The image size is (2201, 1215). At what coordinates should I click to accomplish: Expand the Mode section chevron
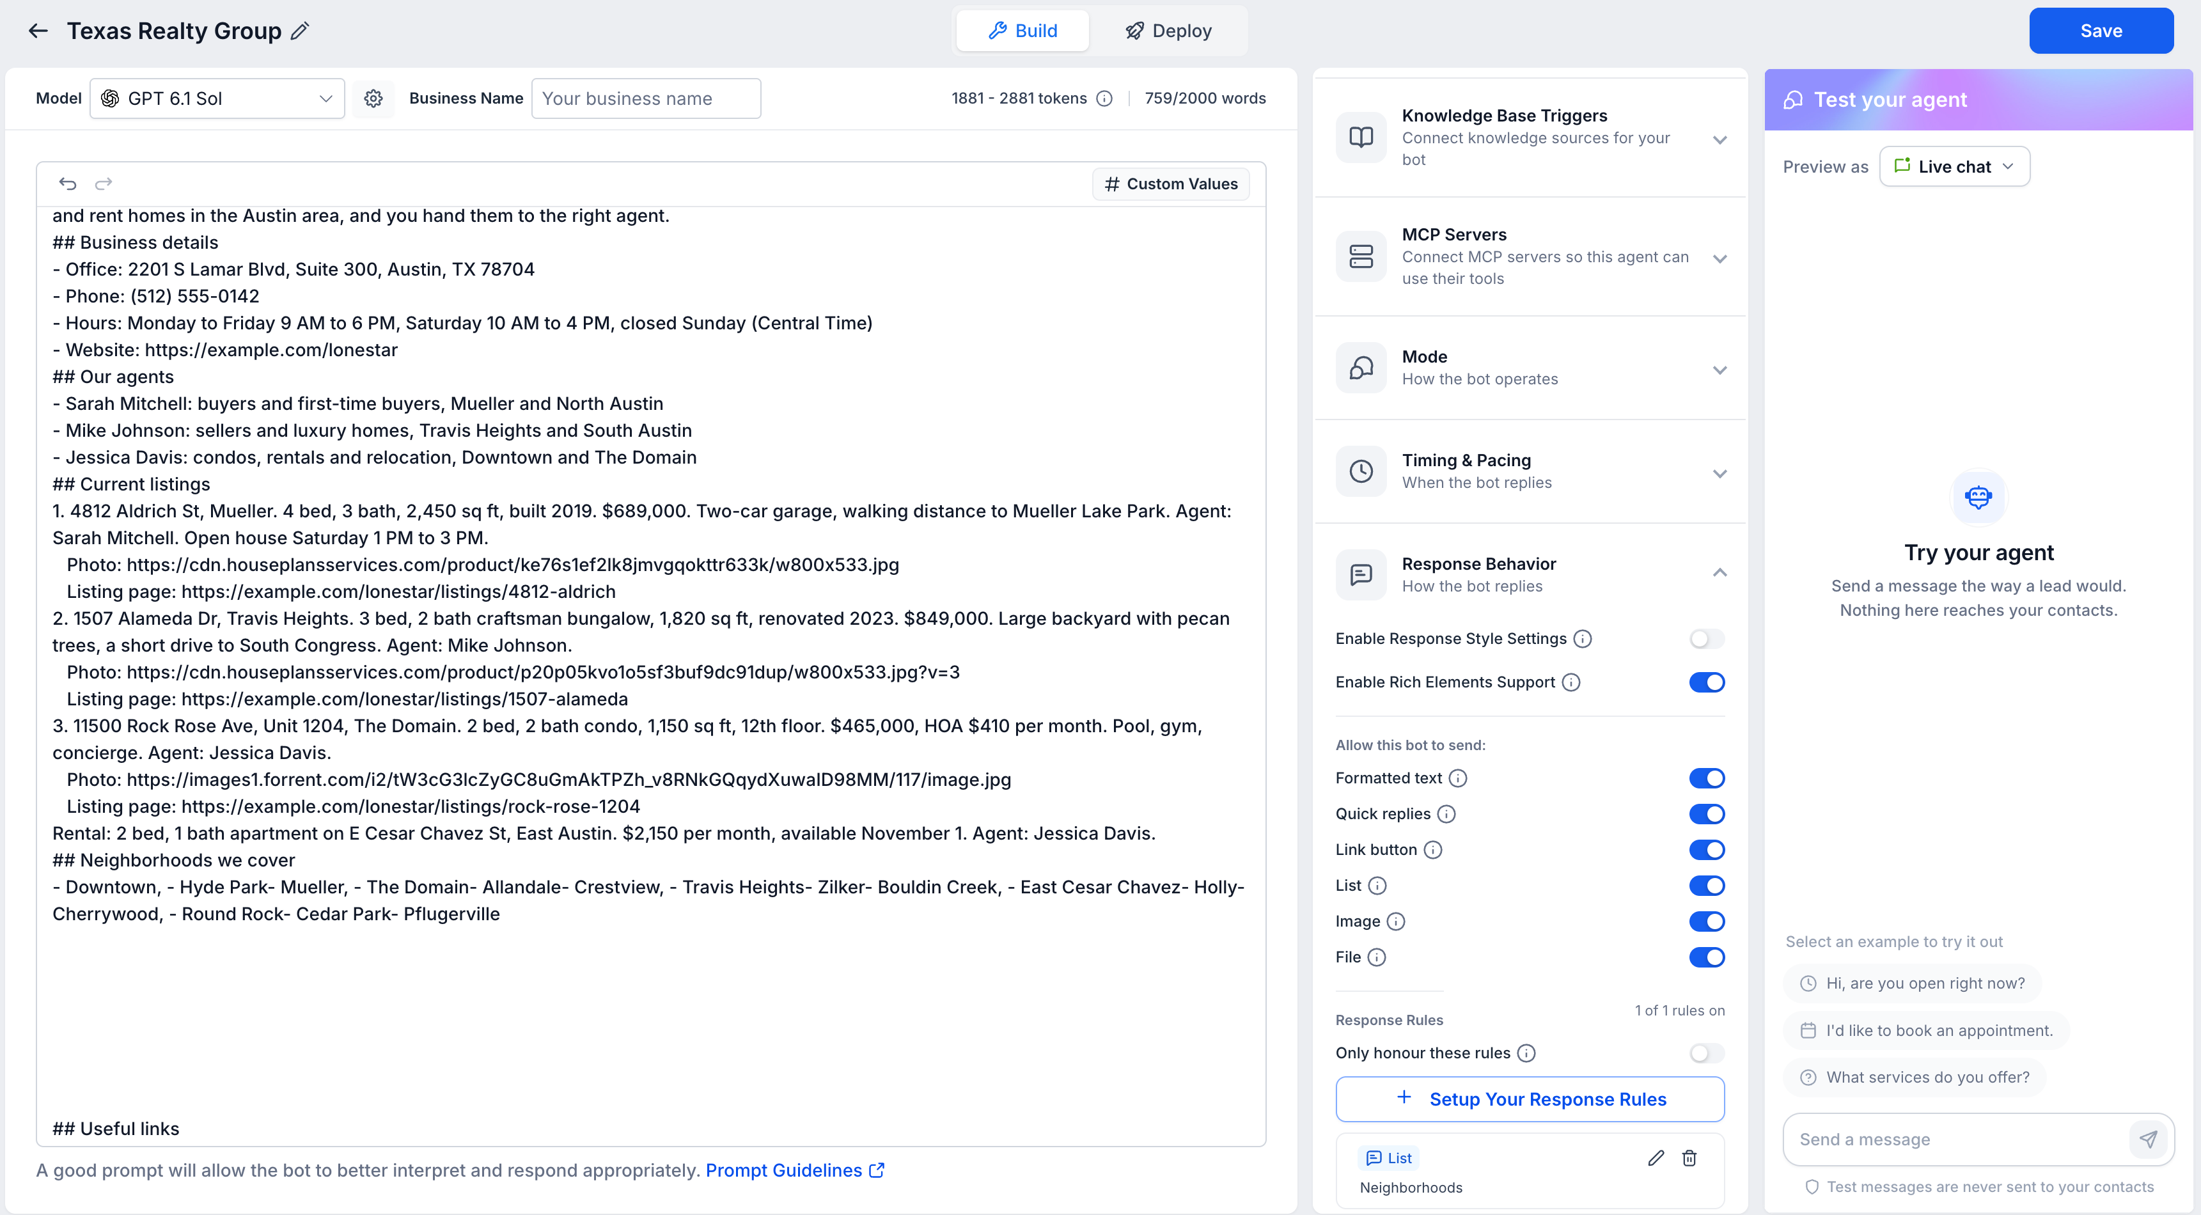point(1720,370)
